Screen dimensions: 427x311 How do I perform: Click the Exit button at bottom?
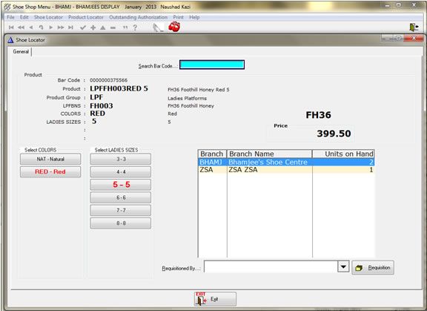click(215, 299)
